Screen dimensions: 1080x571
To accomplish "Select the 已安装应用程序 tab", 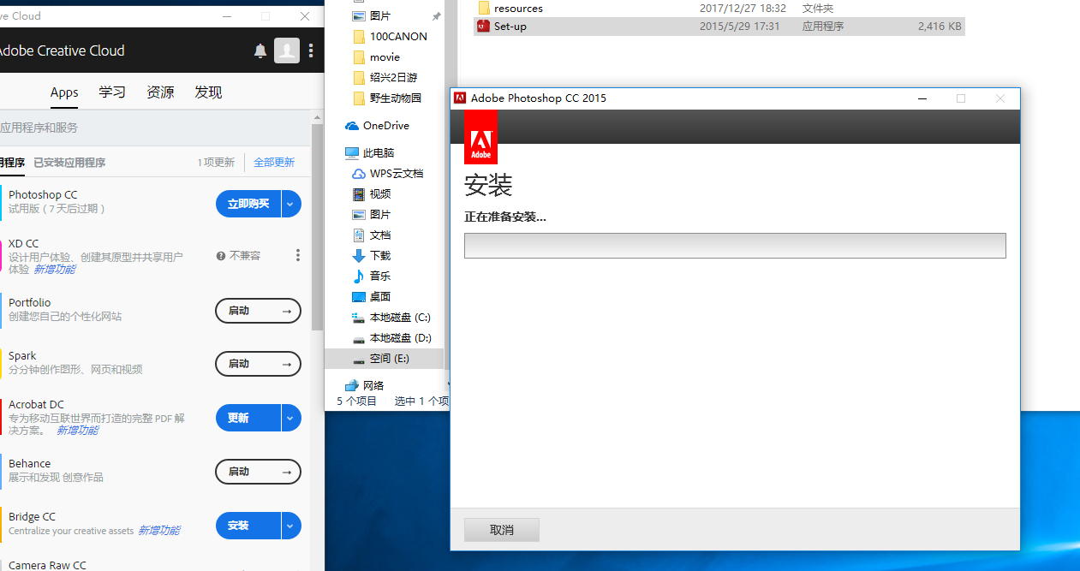I will tap(69, 163).
